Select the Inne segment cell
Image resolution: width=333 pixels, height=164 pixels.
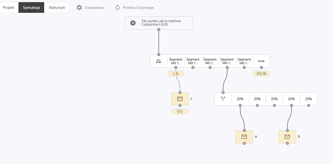pyautogui.click(x=261, y=61)
